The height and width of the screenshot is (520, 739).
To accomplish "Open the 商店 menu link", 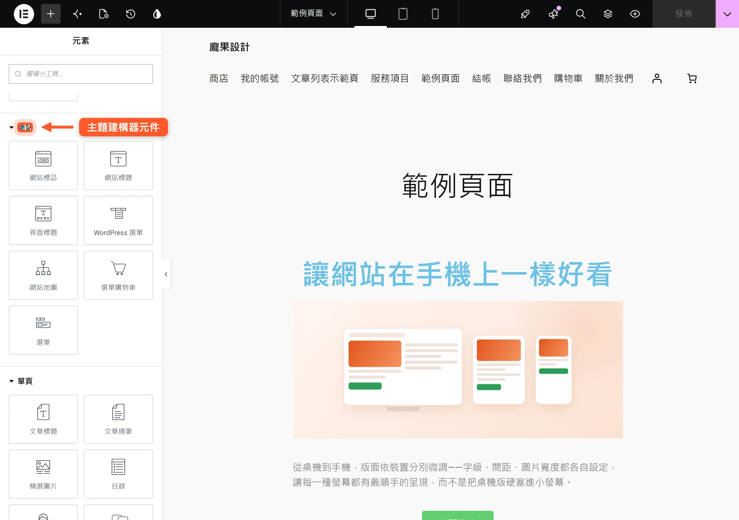I will (219, 78).
